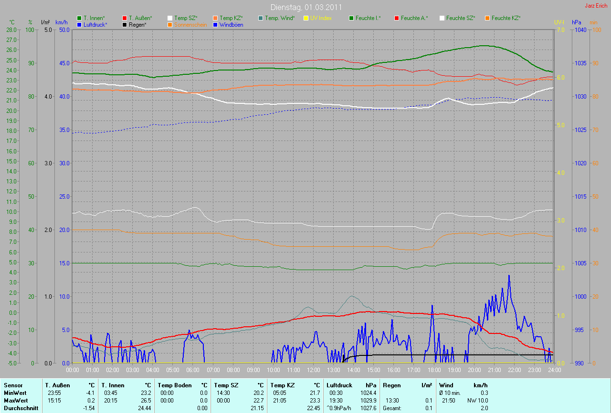Select the Luftdruck column header in table
The image size is (611, 413).
pyautogui.click(x=339, y=385)
